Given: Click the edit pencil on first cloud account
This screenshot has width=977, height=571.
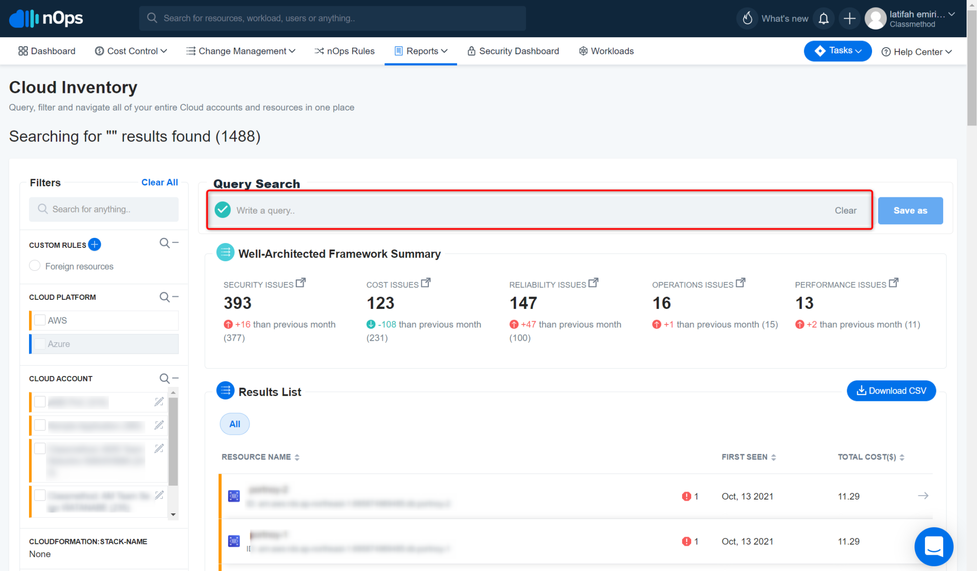Looking at the screenshot, I should pos(159,402).
